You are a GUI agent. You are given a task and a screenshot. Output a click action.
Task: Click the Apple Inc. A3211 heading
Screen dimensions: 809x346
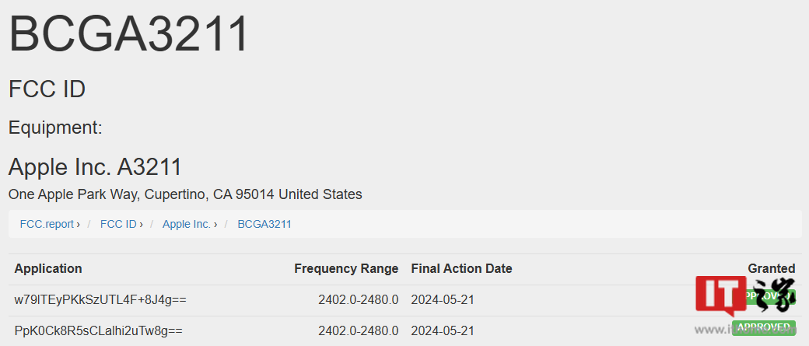click(x=95, y=166)
